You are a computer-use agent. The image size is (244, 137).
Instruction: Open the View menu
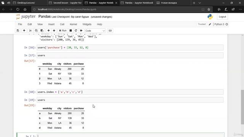(x=40, y=24)
